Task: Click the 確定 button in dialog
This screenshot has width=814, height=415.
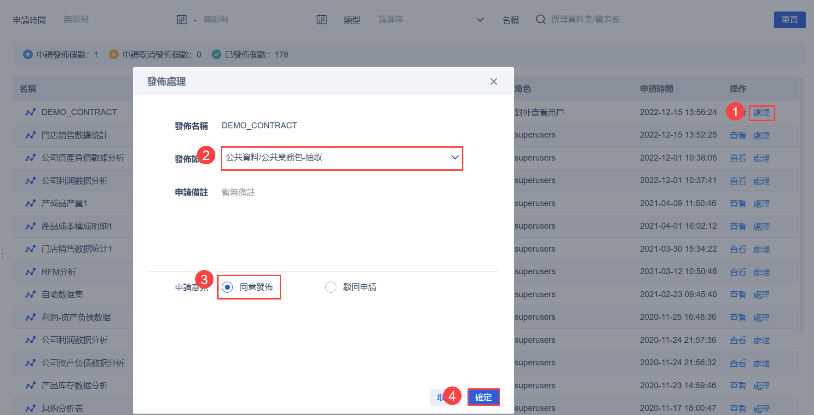Action: (483, 397)
